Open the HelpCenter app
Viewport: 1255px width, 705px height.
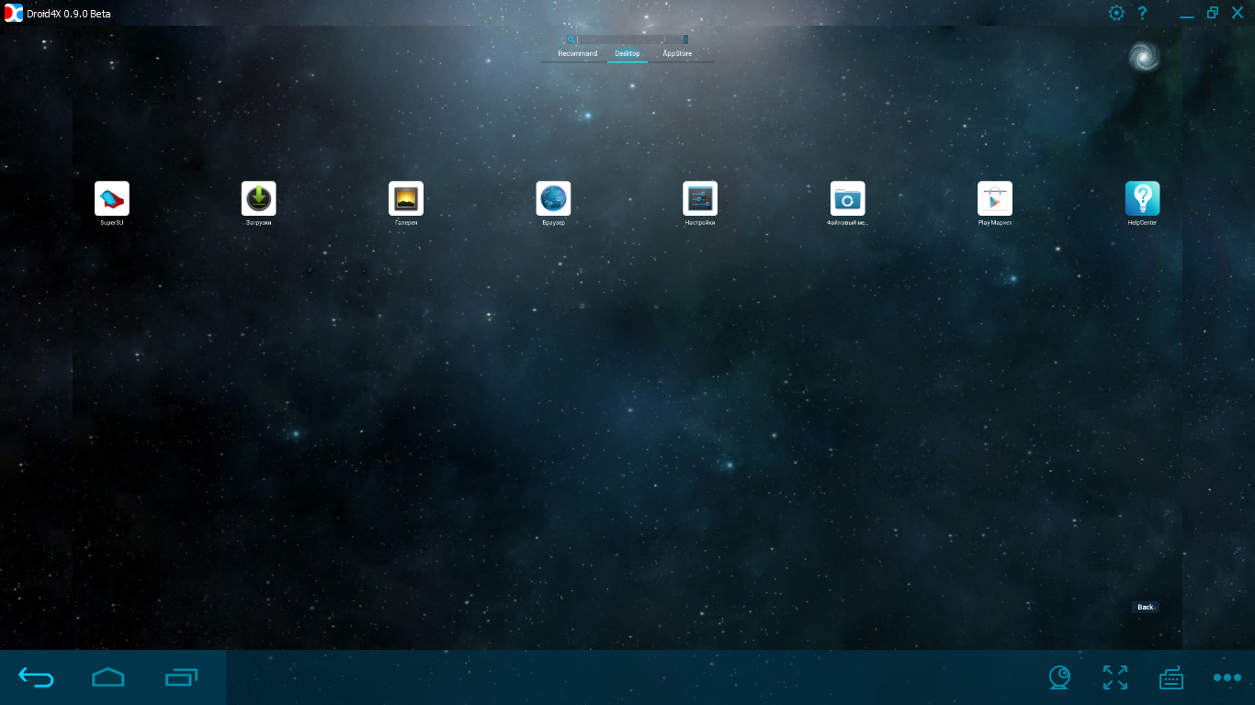[x=1142, y=198]
